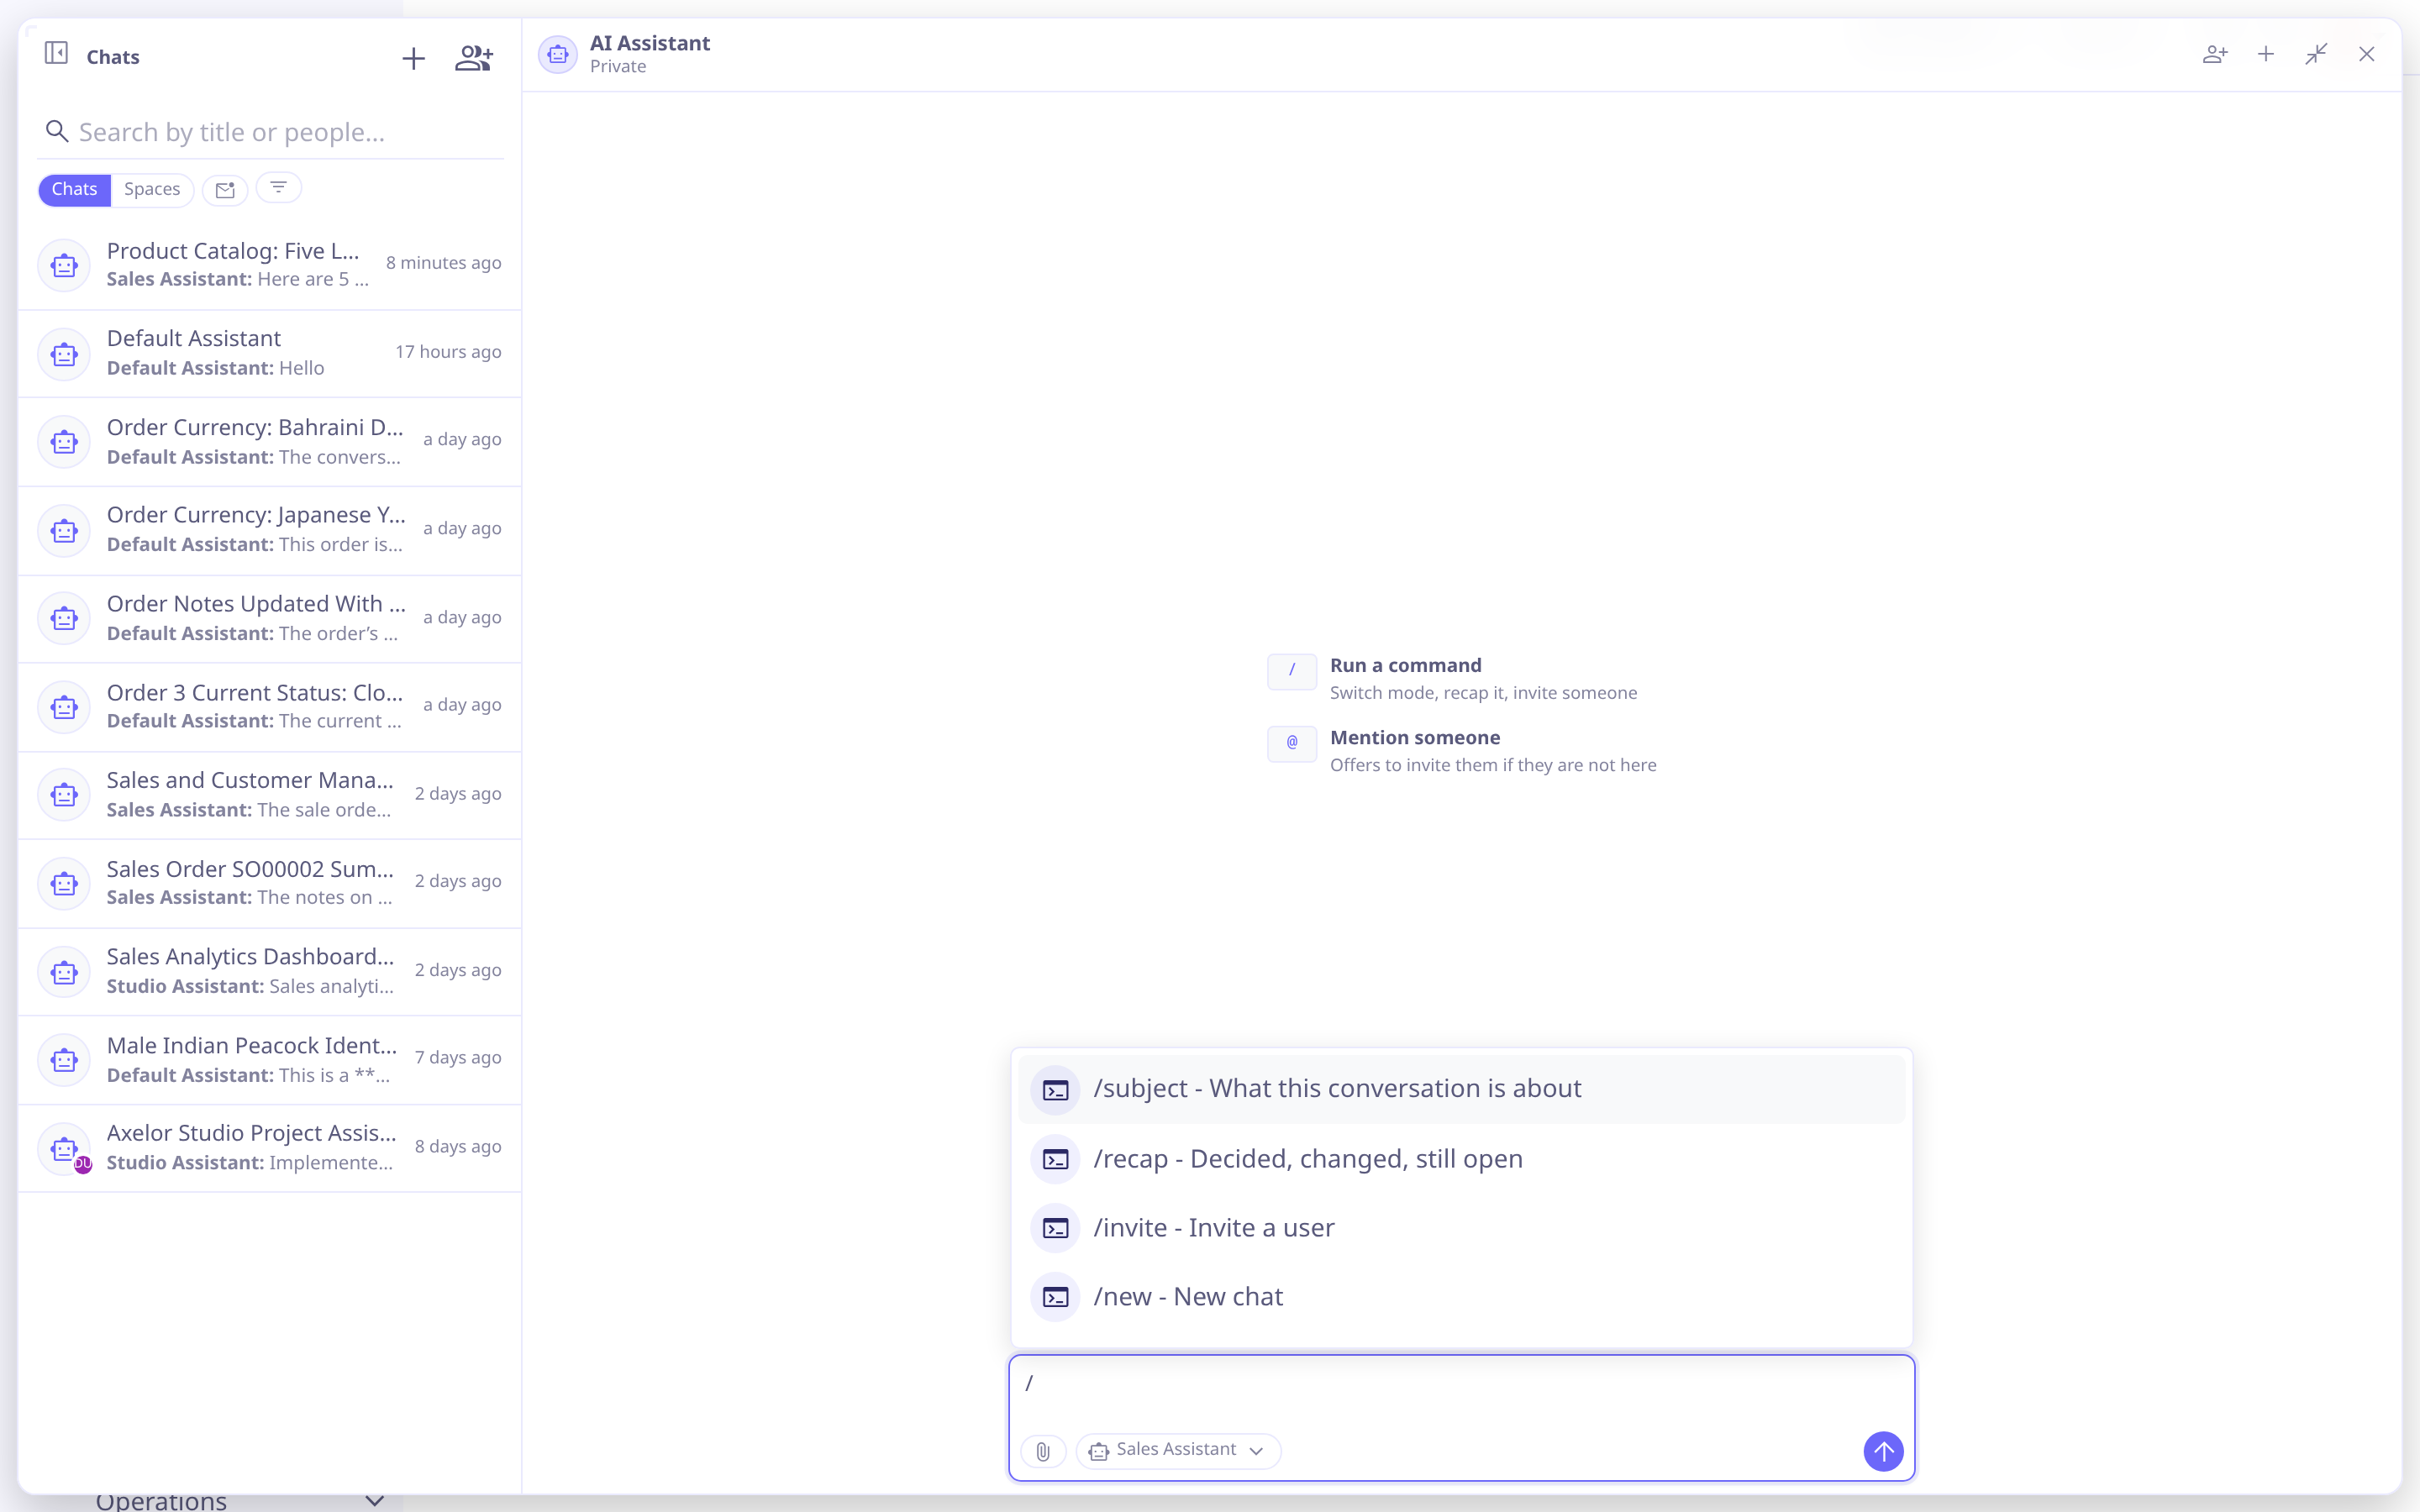Invite user icon in chat header

[x=2215, y=54]
